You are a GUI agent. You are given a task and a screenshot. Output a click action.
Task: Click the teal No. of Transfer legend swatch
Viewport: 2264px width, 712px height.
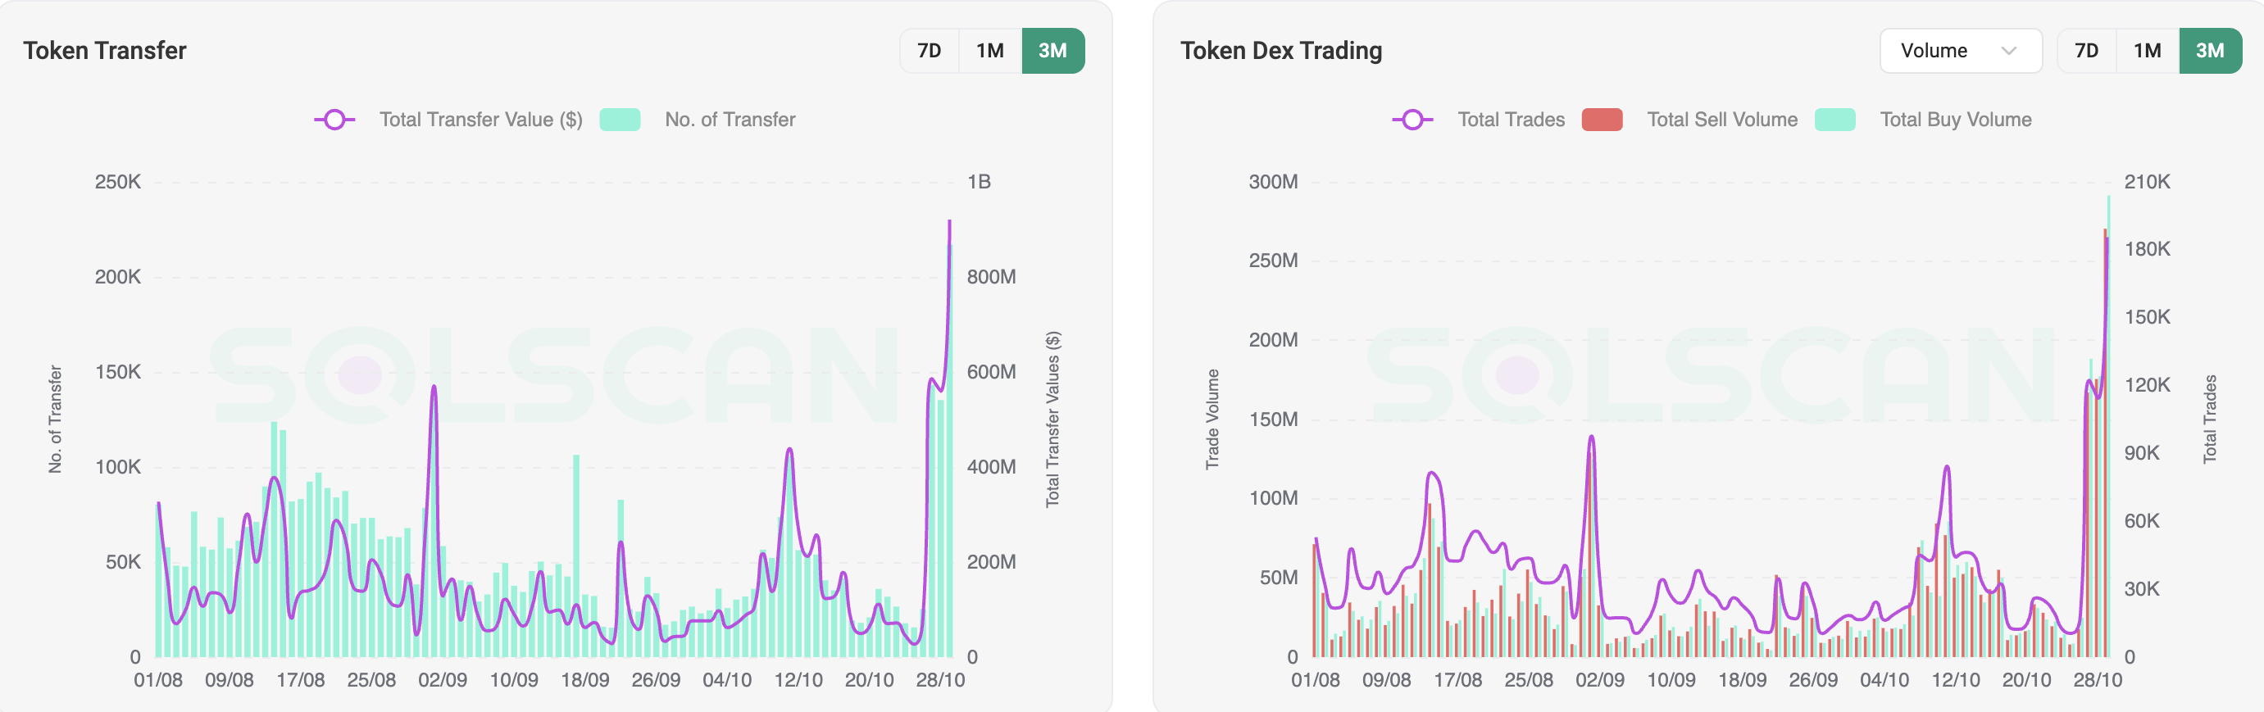click(x=621, y=119)
